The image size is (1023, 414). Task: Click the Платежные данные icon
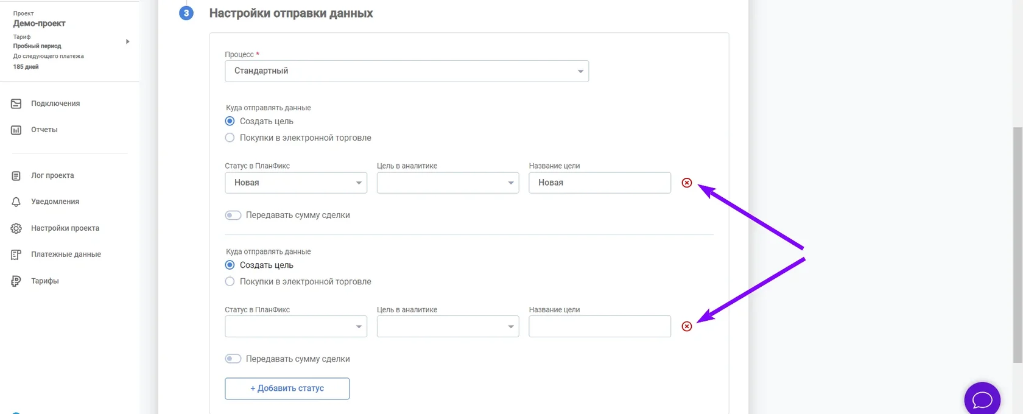(x=16, y=254)
